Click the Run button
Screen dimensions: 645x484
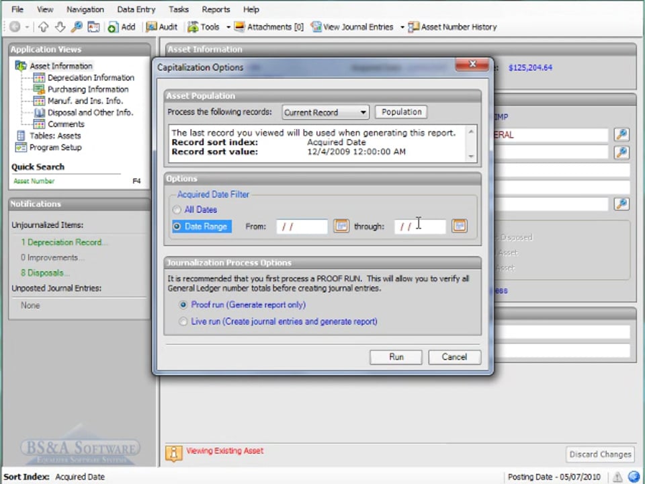[396, 357]
